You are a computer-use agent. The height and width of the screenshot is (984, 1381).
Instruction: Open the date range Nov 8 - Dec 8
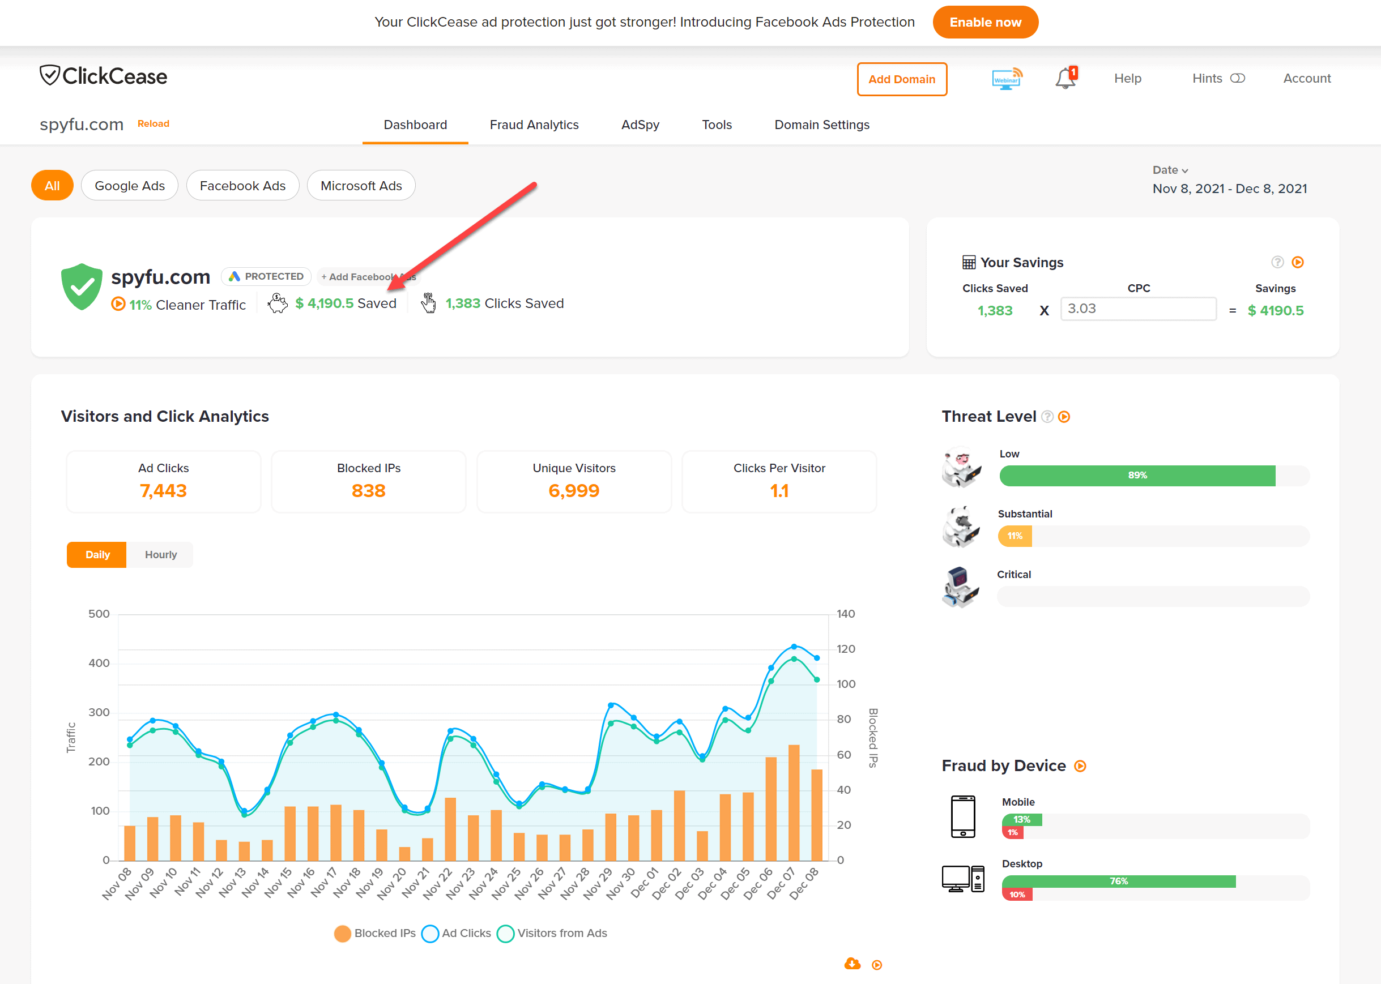coord(1230,189)
